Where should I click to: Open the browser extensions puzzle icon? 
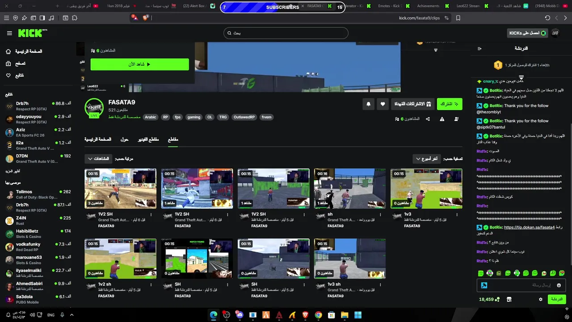(74, 18)
